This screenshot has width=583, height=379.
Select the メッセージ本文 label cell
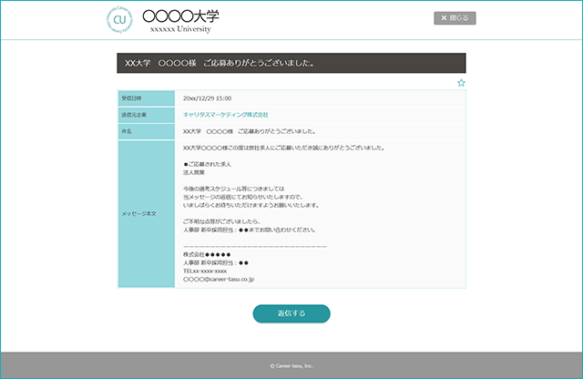point(146,214)
